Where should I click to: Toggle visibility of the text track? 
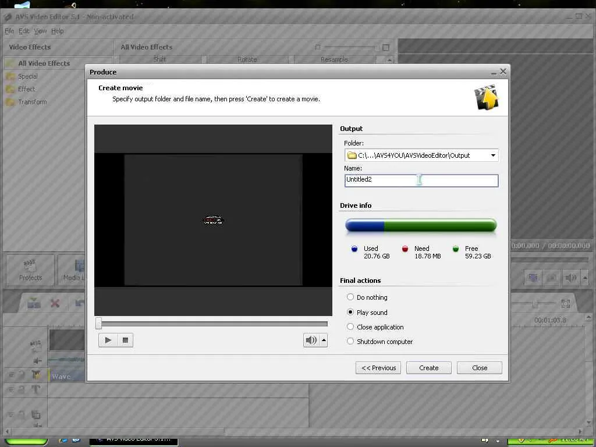[x=11, y=389]
